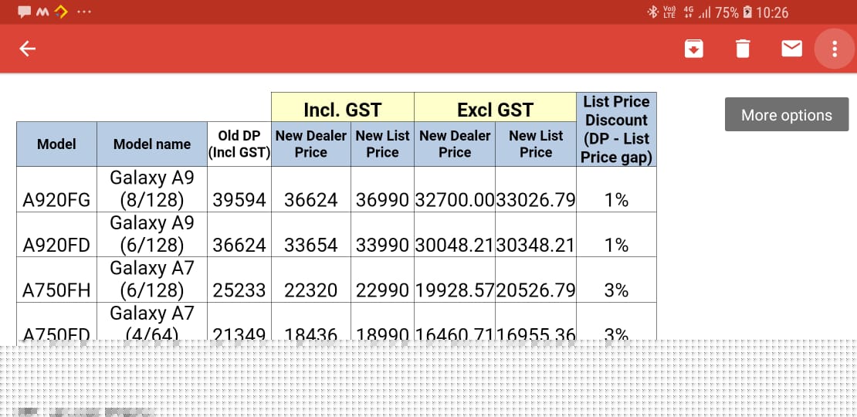This screenshot has height=417, width=857.
Task: Click the Old DP (Incl GST) header
Action: 239,144
